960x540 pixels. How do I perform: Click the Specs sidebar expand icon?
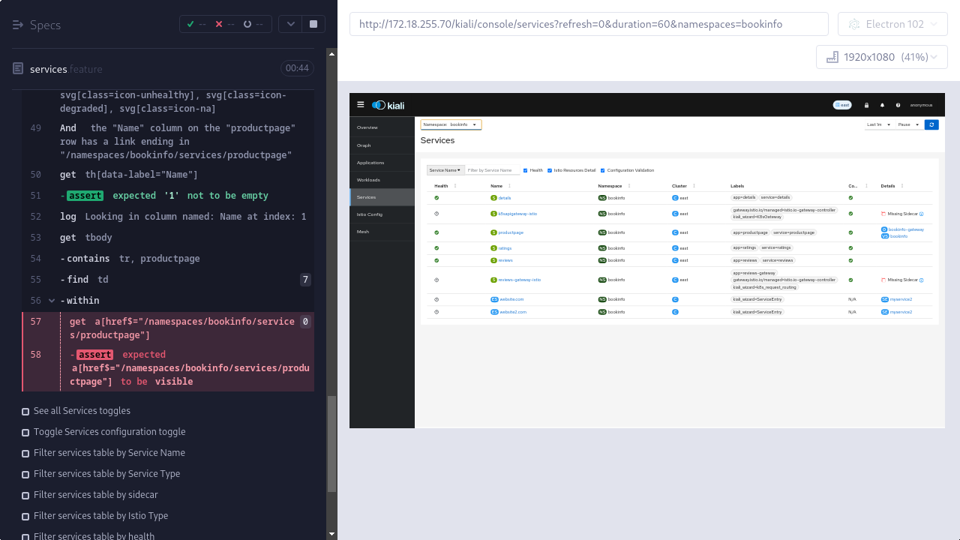click(x=19, y=25)
